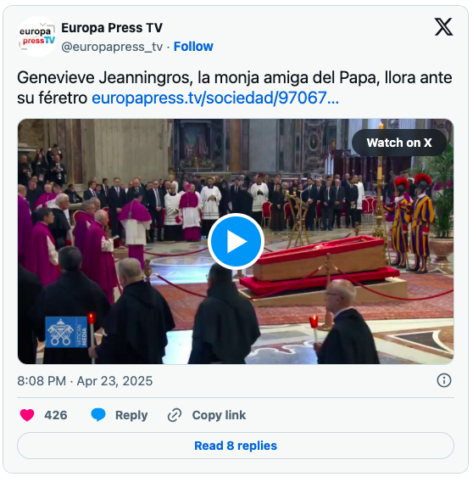Click the Watch on X button
The height and width of the screenshot is (477, 473).
coord(399,143)
